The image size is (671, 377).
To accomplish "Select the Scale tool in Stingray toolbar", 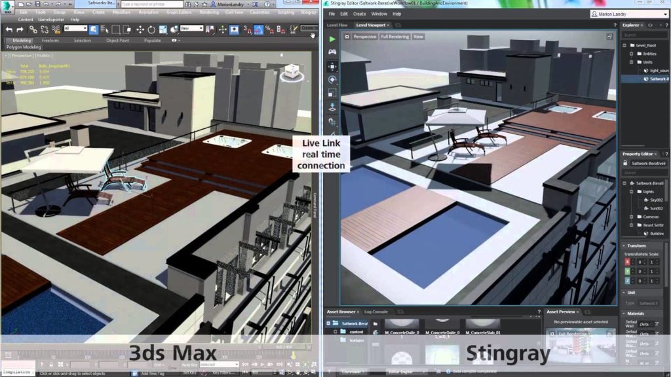I will [332, 93].
